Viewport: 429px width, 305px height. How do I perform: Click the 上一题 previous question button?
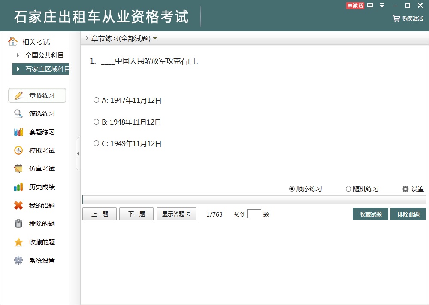(100, 214)
